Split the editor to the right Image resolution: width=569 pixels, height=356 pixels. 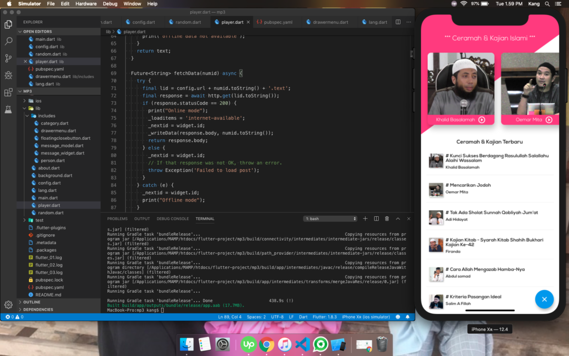[x=398, y=22]
